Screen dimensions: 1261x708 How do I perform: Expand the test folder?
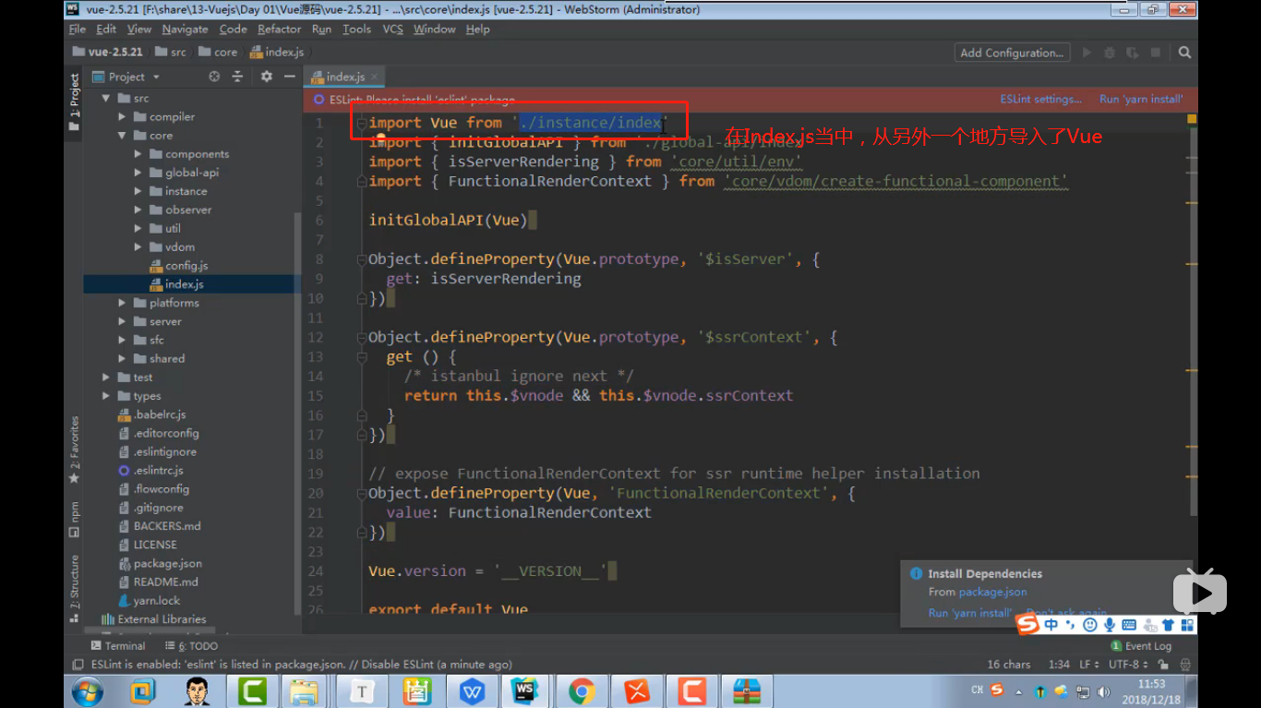click(106, 378)
